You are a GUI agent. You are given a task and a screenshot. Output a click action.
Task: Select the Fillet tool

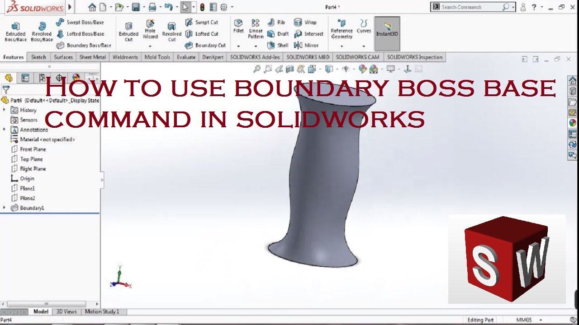(238, 26)
